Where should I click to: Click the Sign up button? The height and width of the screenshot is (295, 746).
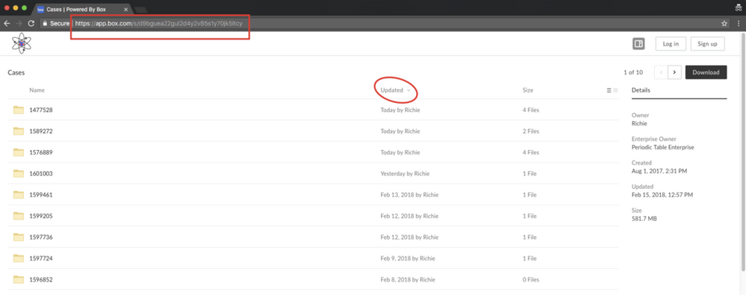coord(707,44)
